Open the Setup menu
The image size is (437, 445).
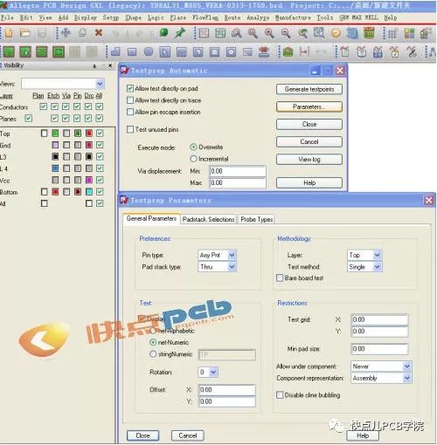[110, 17]
